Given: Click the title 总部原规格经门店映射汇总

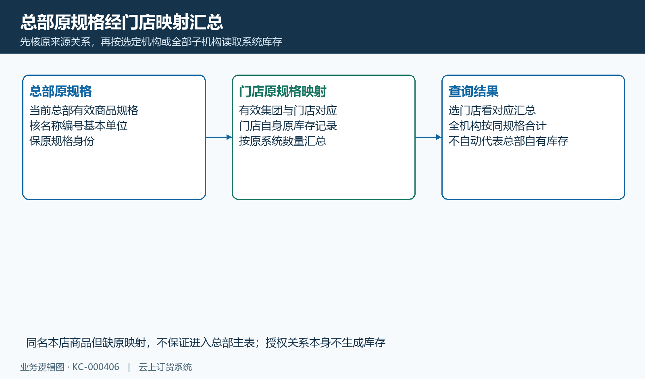Looking at the screenshot, I should (121, 22).
